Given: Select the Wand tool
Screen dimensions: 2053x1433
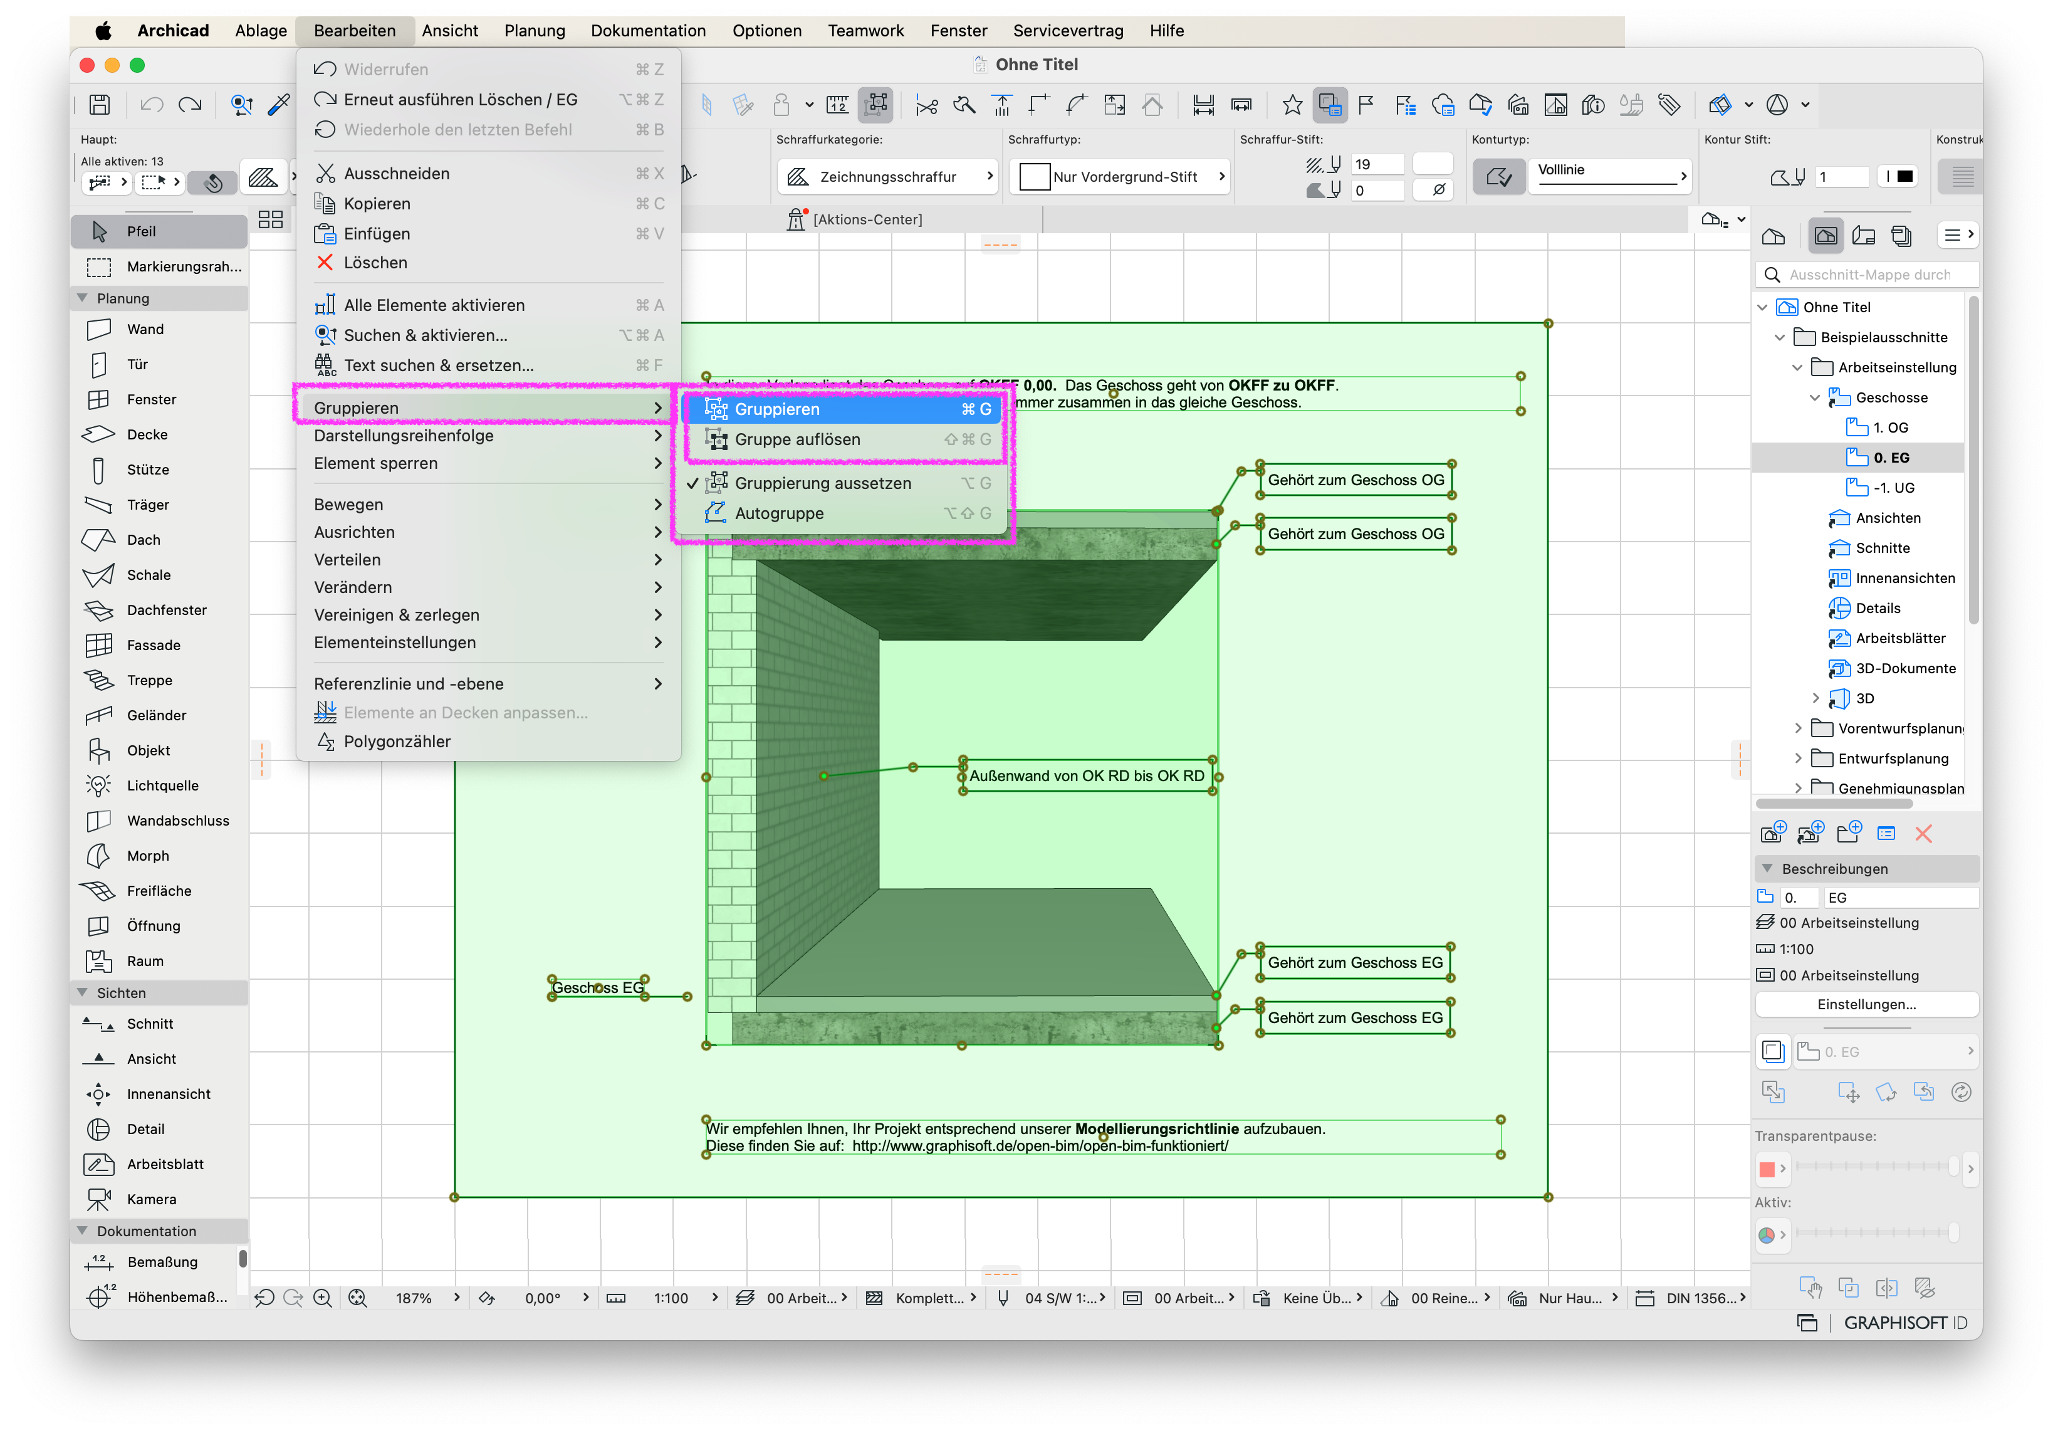Looking at the screenshot, I should (159, 329).
